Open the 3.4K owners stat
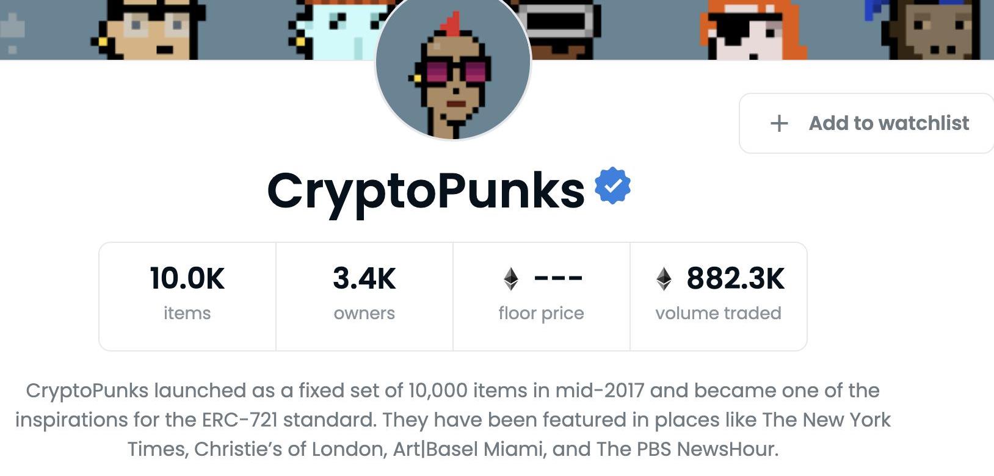This screenshot has width=994, height=476. click(365, 297)
